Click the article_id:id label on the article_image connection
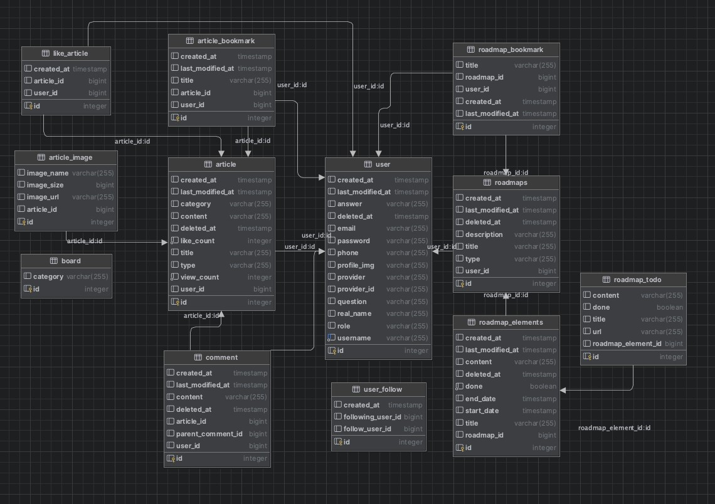This screenshot has height=504, width=715. point(85,241)
